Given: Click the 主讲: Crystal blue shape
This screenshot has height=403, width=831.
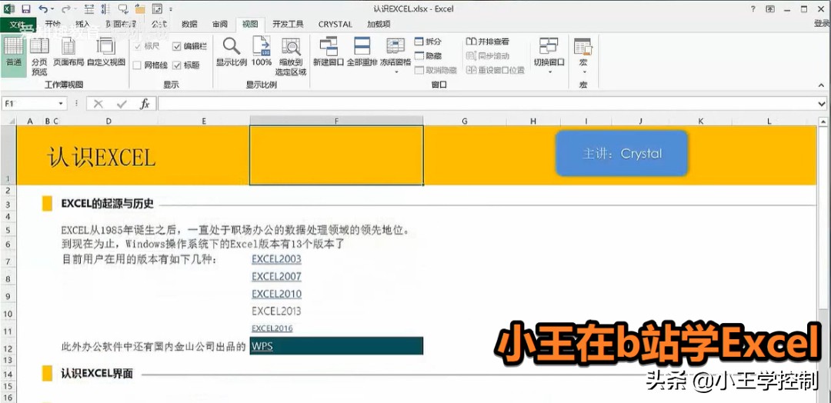Looking at the screenshot, I should (x=622, y=154).
